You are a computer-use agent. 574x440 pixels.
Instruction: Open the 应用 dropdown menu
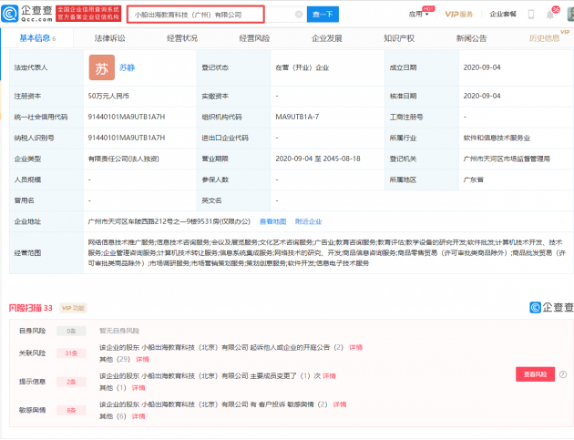(x=418, y=15)
